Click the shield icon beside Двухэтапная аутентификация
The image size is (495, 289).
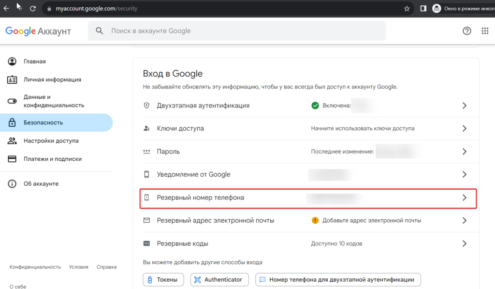click(x=146, y=106)
